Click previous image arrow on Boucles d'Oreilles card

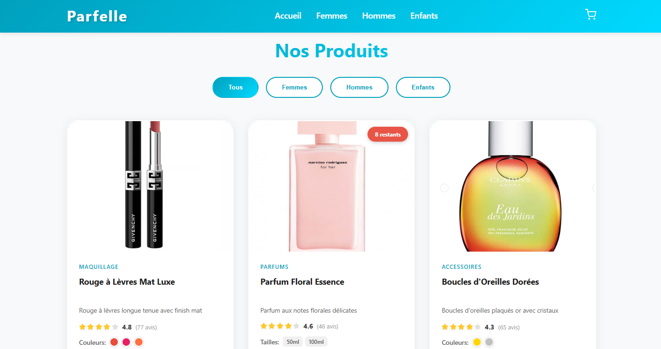444,188
